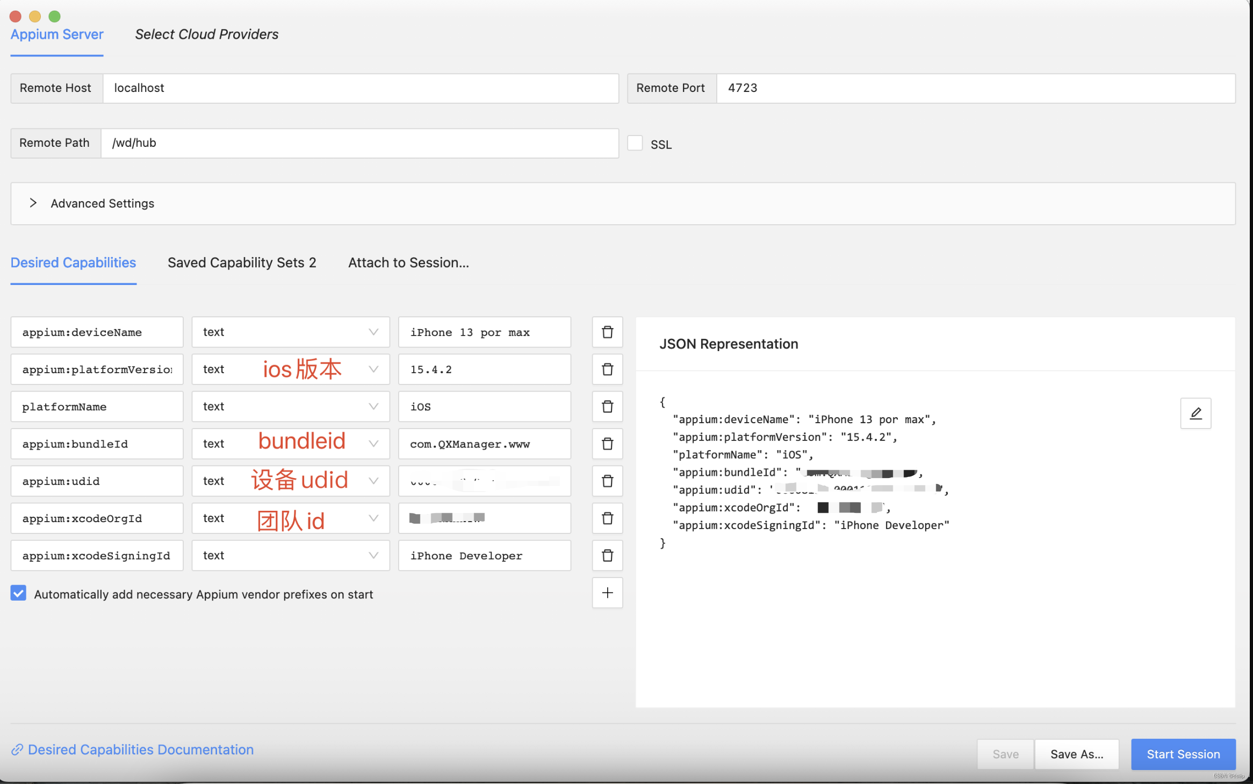Open type dropdown for appium:bundleId
The image size is (1253, 784).
click(290, 444)
